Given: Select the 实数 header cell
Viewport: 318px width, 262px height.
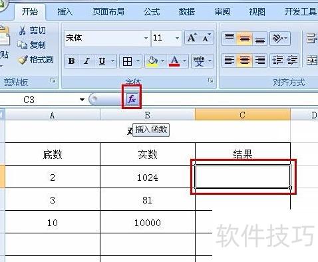Looking at the screenshot, I should 148,154.
